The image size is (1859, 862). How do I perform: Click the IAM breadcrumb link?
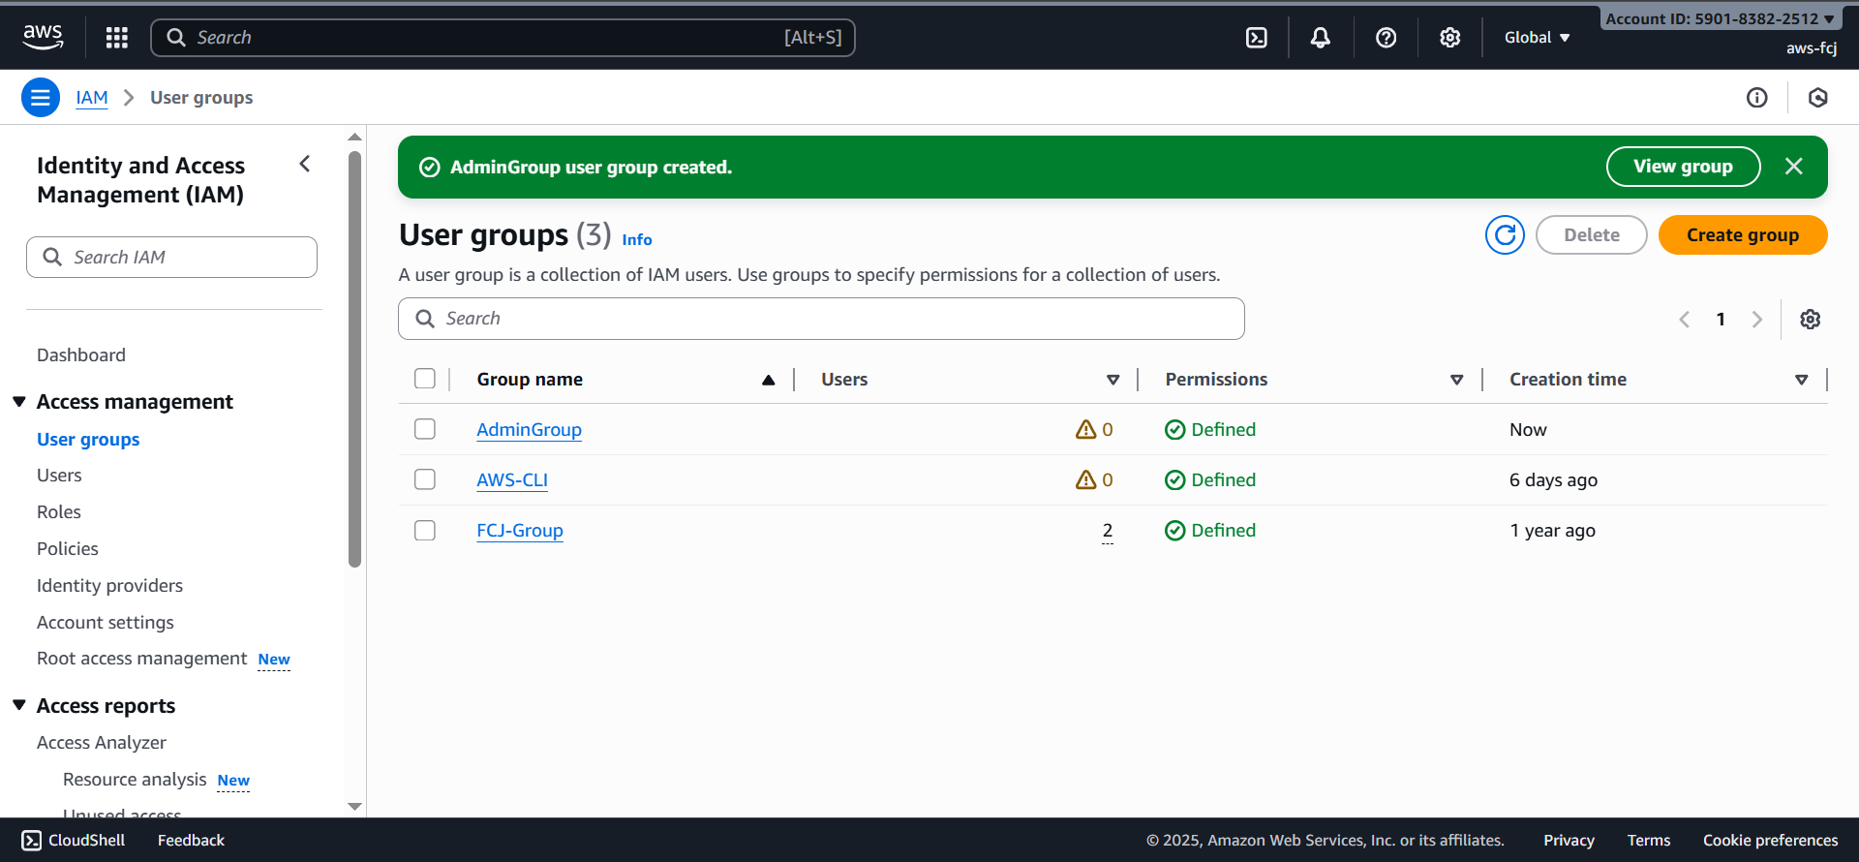pyautogui.click(x=92, y=97)
